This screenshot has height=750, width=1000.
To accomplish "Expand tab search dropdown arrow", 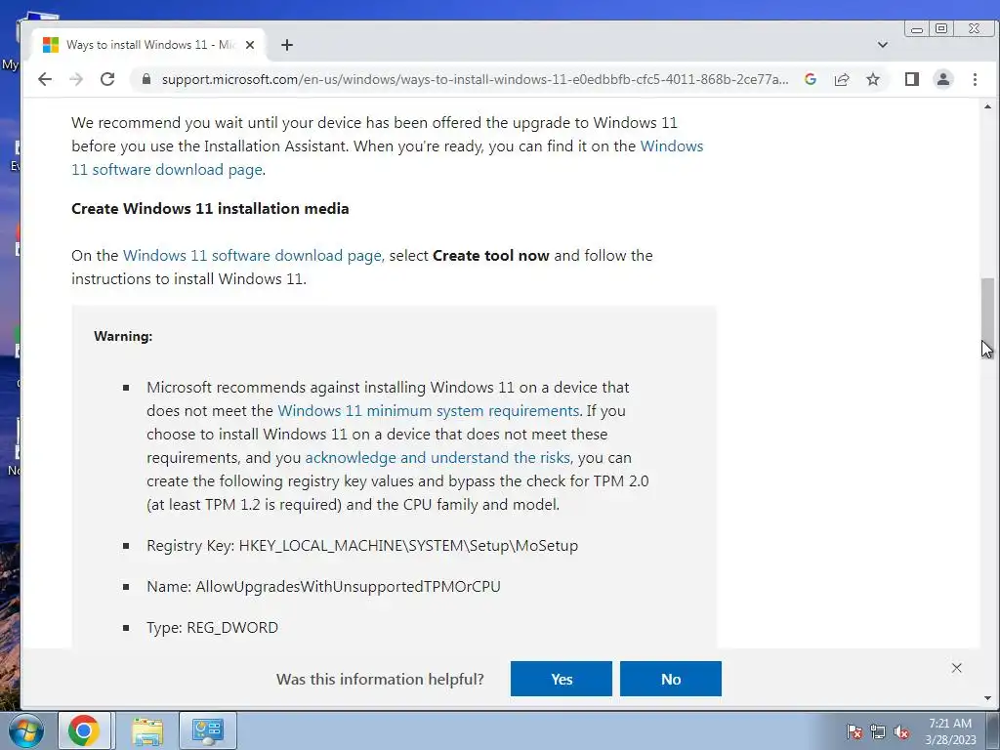I will tap(883, 45).
